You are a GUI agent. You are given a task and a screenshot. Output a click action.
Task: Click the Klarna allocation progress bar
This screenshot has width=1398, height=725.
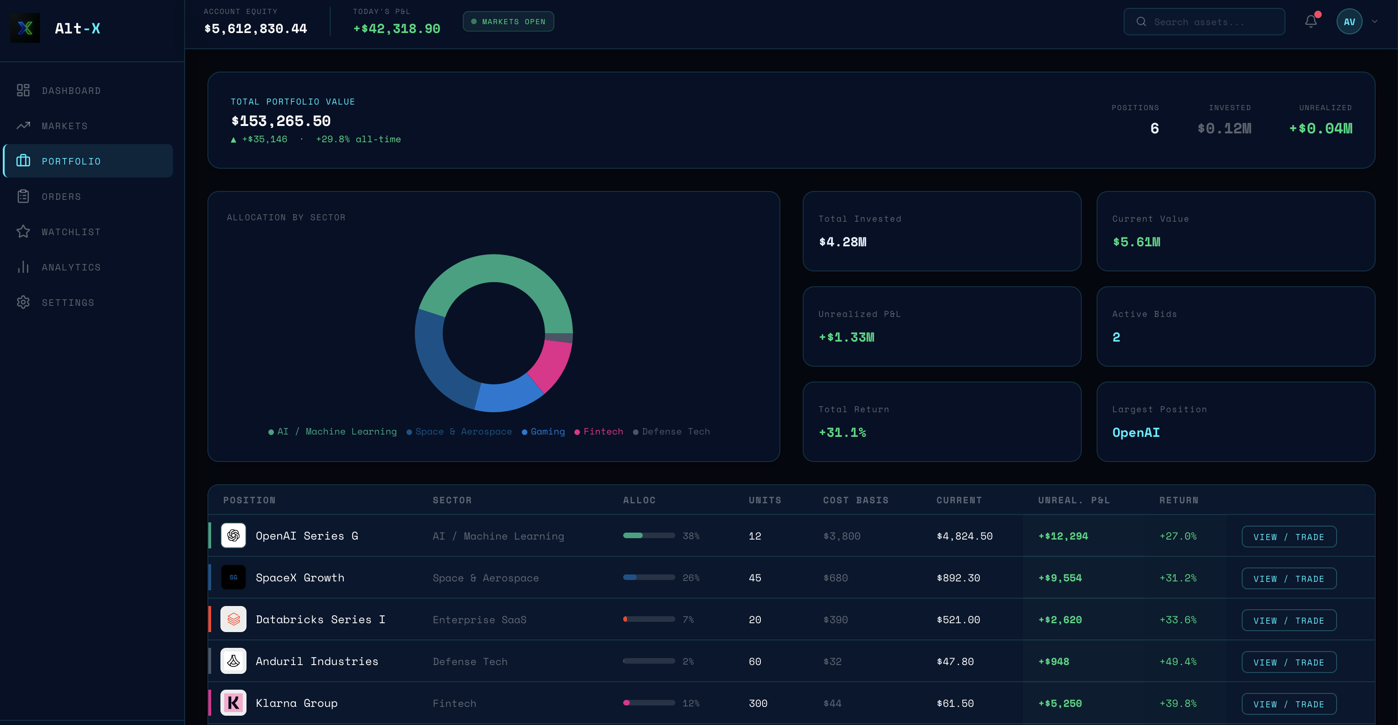(x=649, y=703)
